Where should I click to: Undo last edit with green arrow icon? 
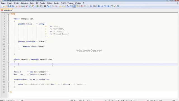(x=37, y=6)
